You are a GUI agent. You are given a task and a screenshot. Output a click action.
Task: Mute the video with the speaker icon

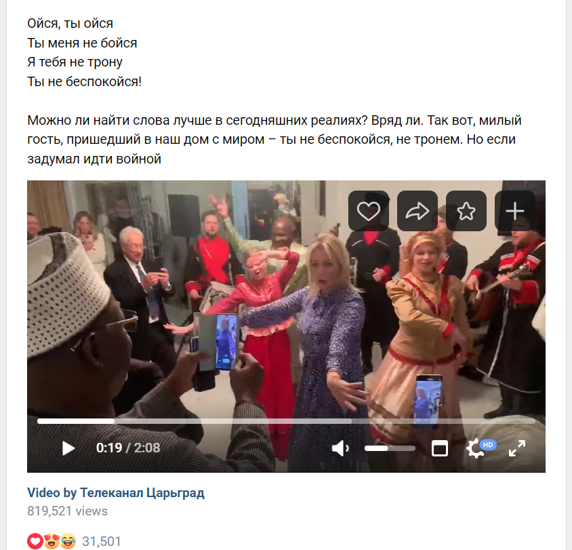pos(340,448)
